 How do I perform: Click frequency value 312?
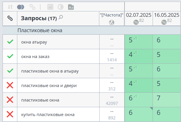coord(112,89)
